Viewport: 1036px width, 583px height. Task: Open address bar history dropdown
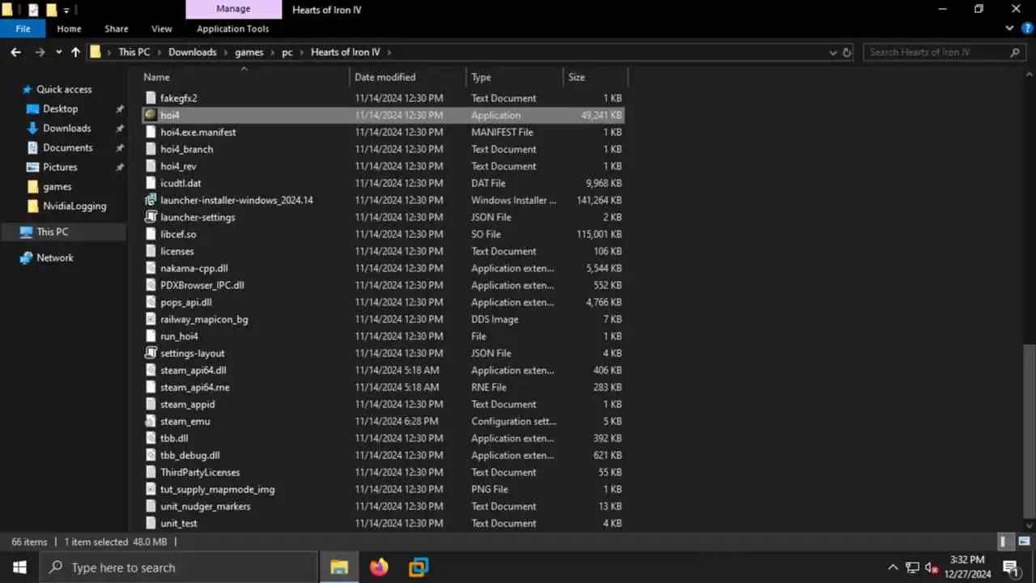833,52
